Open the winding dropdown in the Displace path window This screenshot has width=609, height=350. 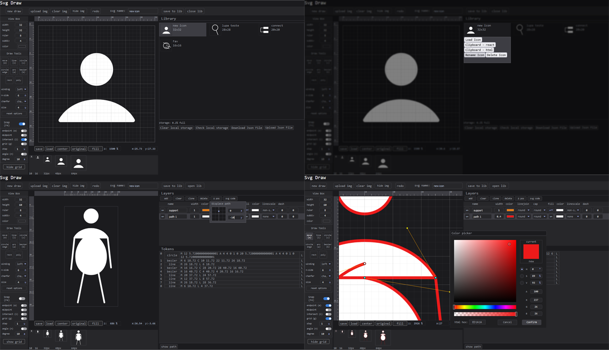click(21, 264)
